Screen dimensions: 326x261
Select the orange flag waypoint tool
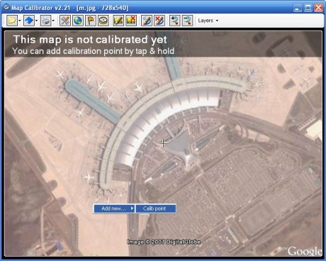click(x=91, y=21)
